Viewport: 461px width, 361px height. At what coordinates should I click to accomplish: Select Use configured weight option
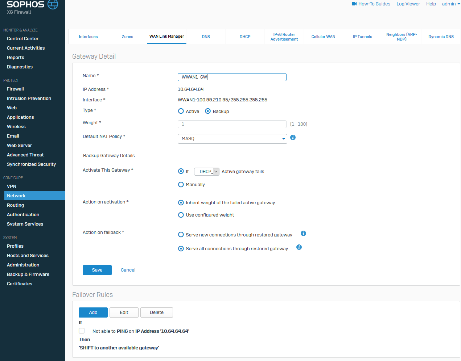pyautogui.click(x=181, y=215)
